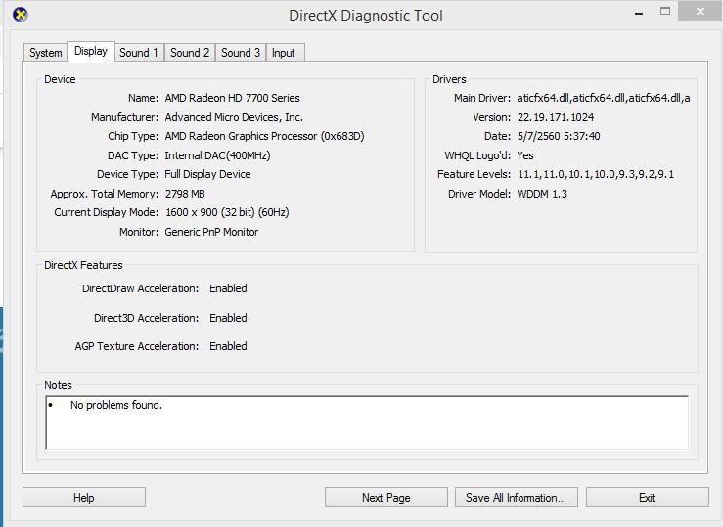Click AGP Texture Acceleration 'Enabled' value
The height and width of the screenshot is (527, 723).
point(228,346)
